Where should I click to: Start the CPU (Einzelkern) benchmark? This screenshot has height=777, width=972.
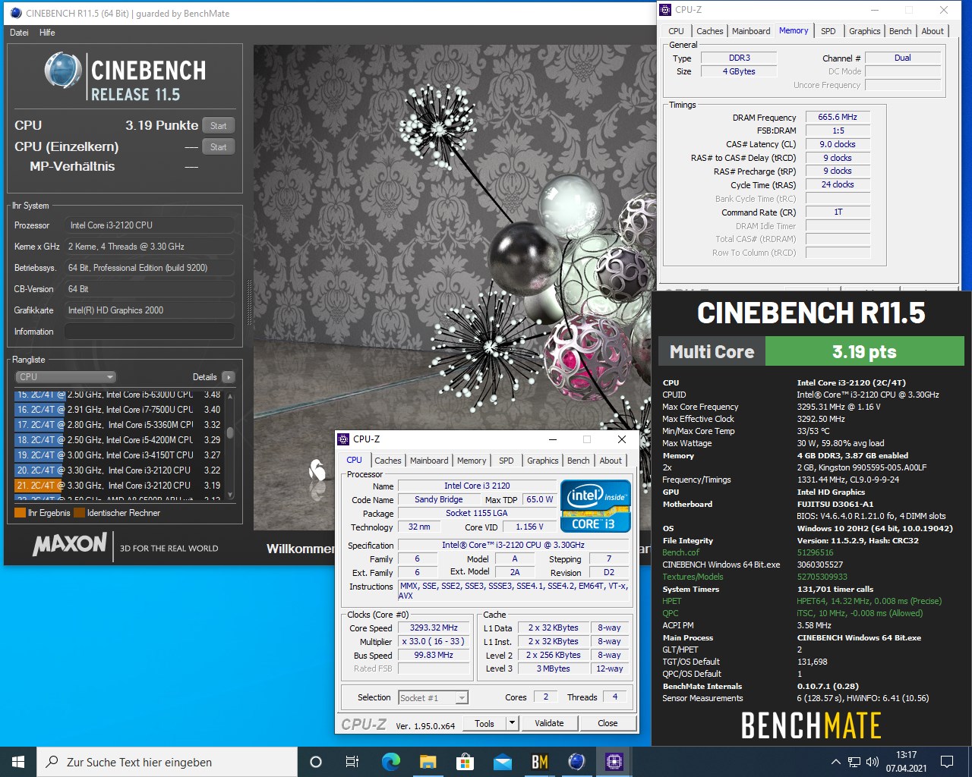[x=219, y=147]
